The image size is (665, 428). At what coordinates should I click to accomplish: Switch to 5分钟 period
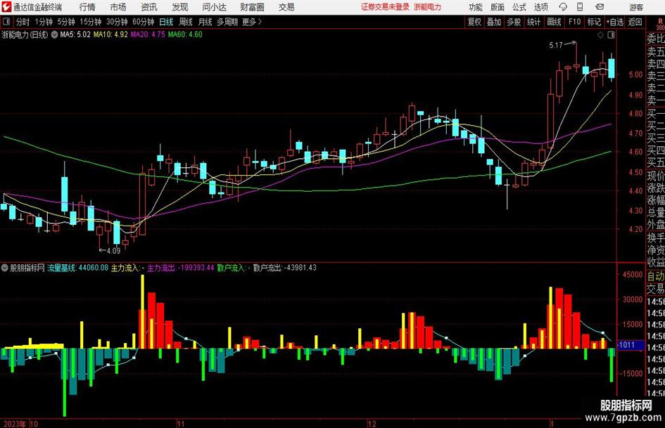click(x=65, y=22)
